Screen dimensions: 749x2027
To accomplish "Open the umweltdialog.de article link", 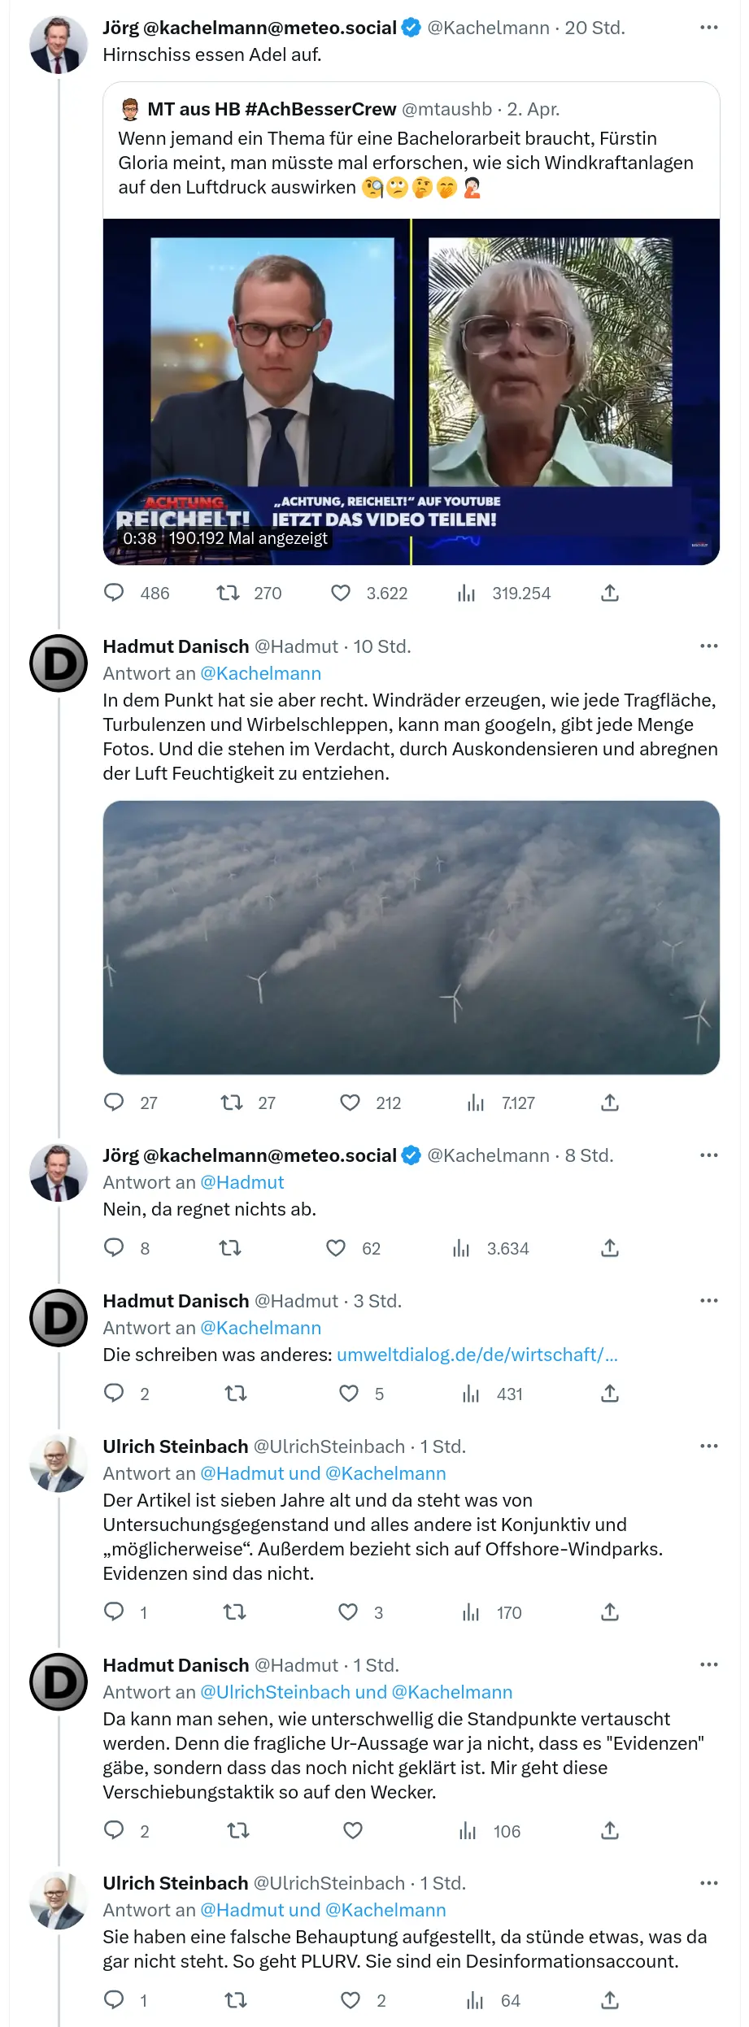I will 477,1355.
